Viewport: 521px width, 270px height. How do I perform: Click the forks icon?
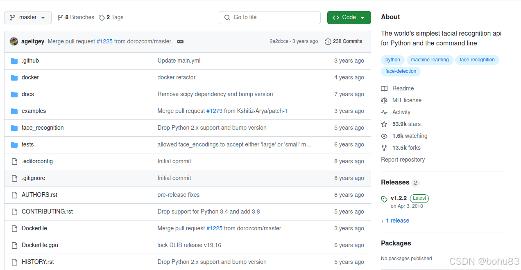384,148
